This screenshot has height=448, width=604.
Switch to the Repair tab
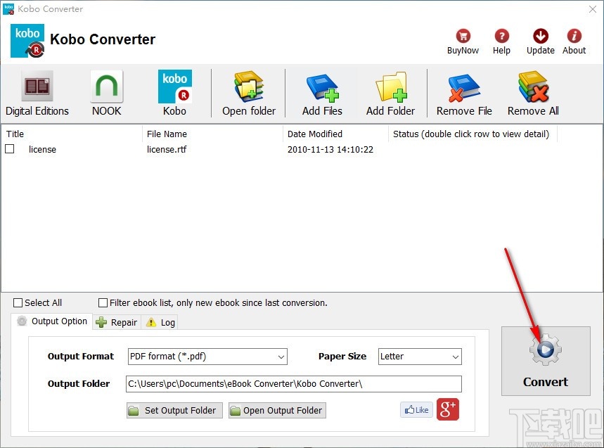117,322
